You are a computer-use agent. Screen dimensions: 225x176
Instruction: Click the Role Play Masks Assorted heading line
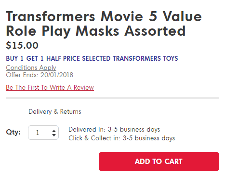click(96, 31)
